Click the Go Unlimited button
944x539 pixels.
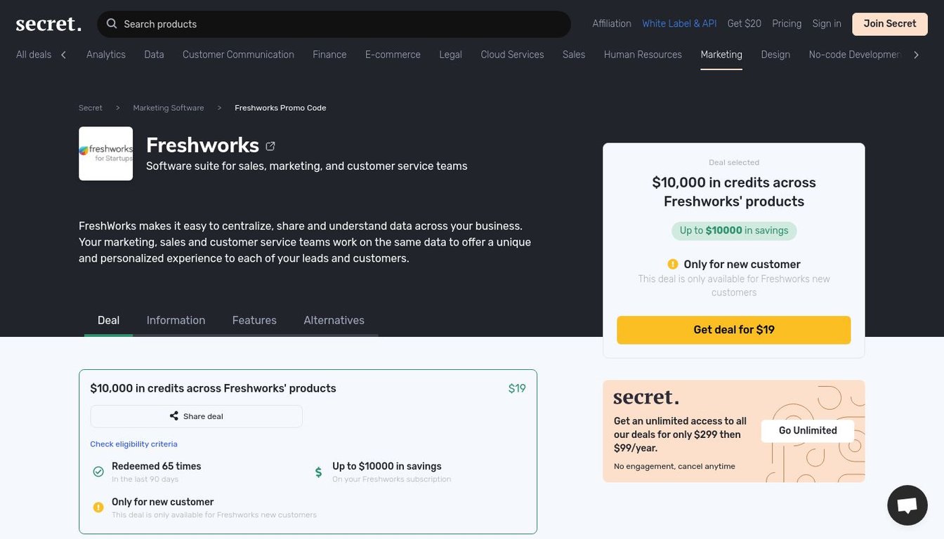coord(808,431)
